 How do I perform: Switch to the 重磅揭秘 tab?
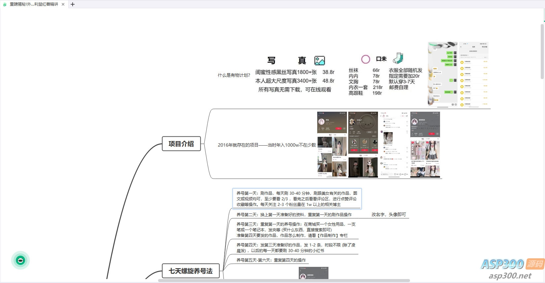34,4
